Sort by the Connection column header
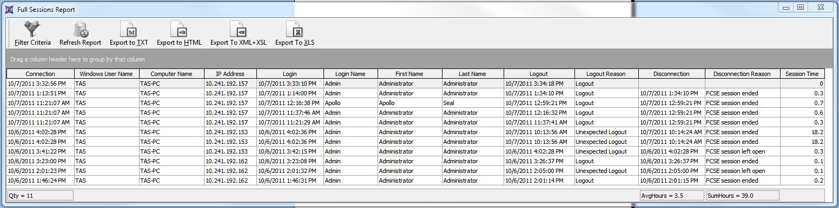Viewport: 839px width, 208px height. click(40, 74)
